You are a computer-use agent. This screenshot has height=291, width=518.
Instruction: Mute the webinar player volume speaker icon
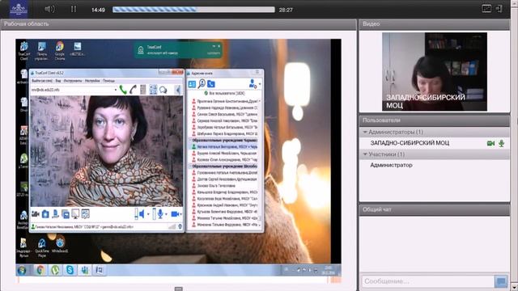(49, 9)
